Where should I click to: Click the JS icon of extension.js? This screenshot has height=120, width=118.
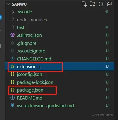13,66
